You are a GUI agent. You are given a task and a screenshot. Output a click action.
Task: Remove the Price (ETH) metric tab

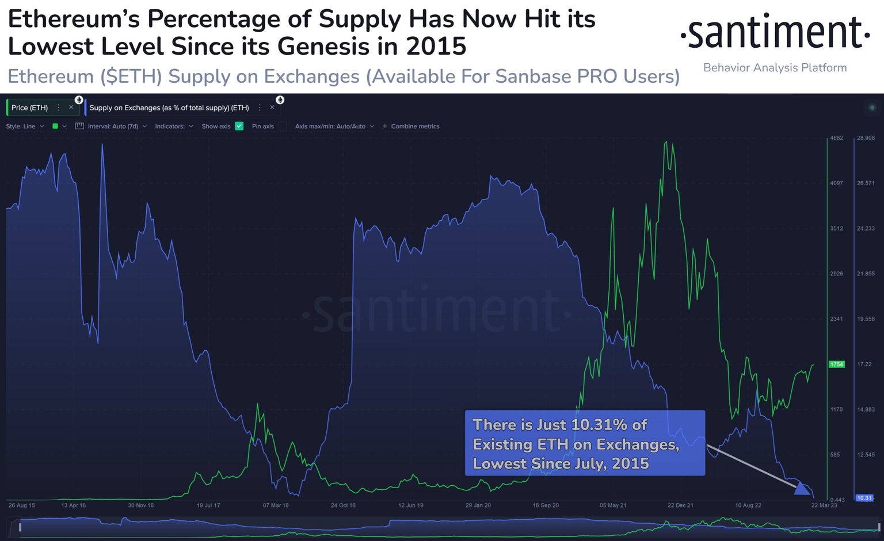pos(71,108)
